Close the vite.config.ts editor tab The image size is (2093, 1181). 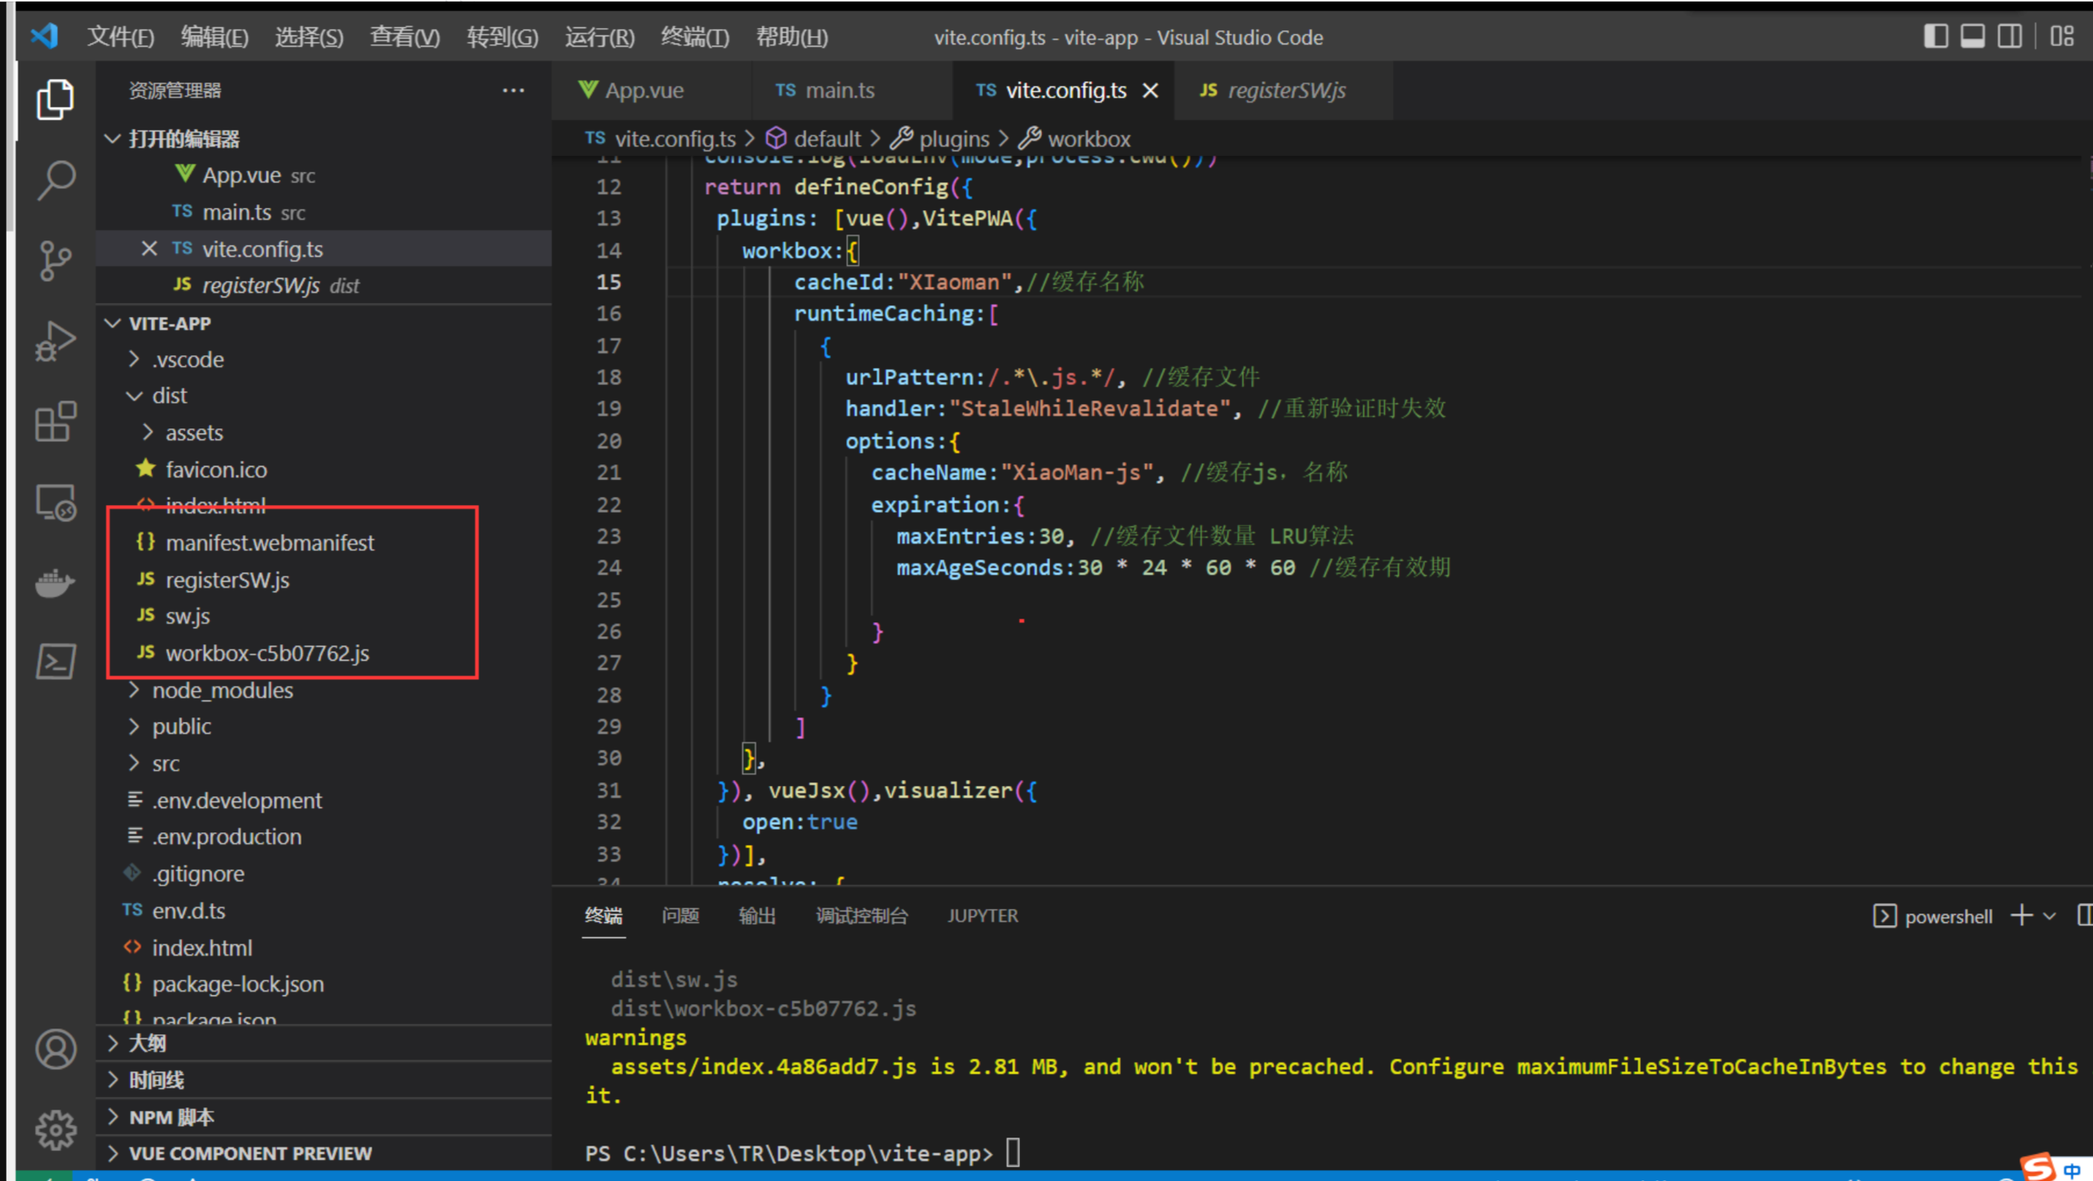pos(1150,90)
